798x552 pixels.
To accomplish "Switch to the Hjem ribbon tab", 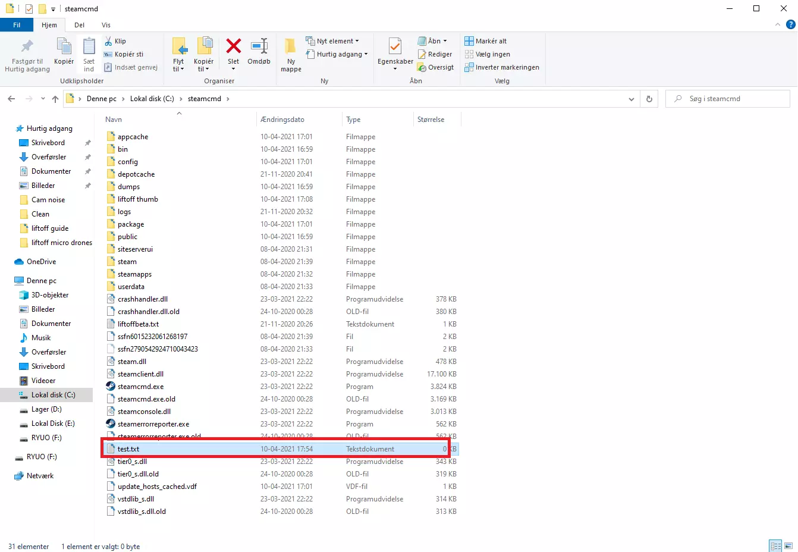I will [x=49, y=25].
